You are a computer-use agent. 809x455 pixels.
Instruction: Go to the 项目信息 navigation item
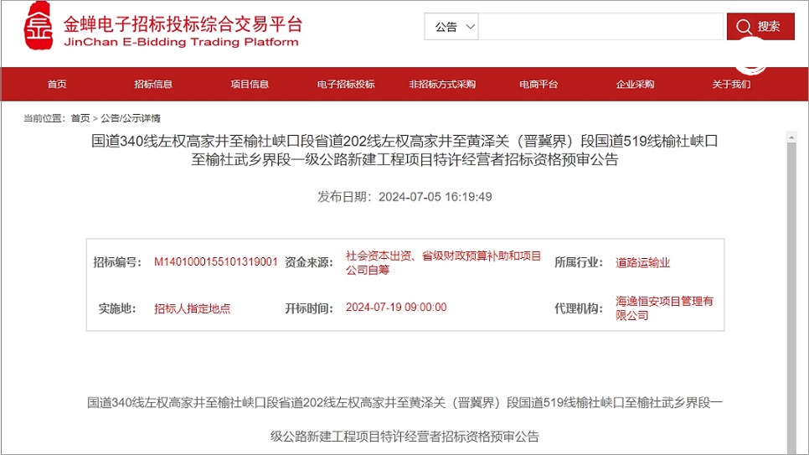point(250,84)
